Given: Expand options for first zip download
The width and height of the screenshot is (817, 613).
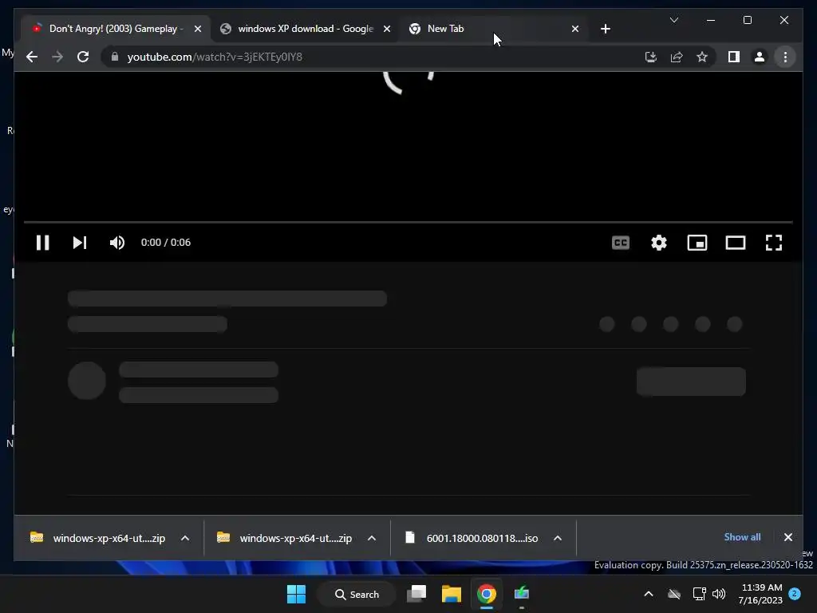Looking at the screenshot, I should coord(185,538).
